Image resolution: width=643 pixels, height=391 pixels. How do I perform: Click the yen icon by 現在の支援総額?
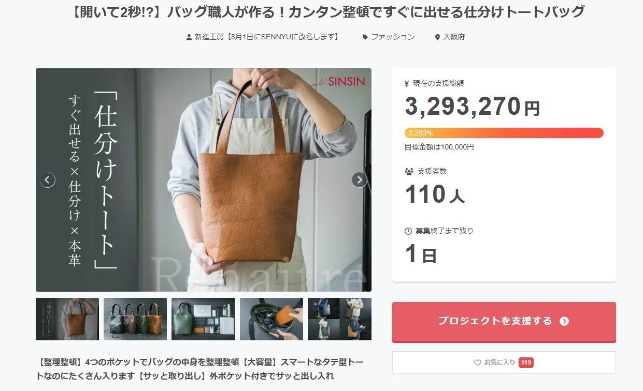pos(407,83)
